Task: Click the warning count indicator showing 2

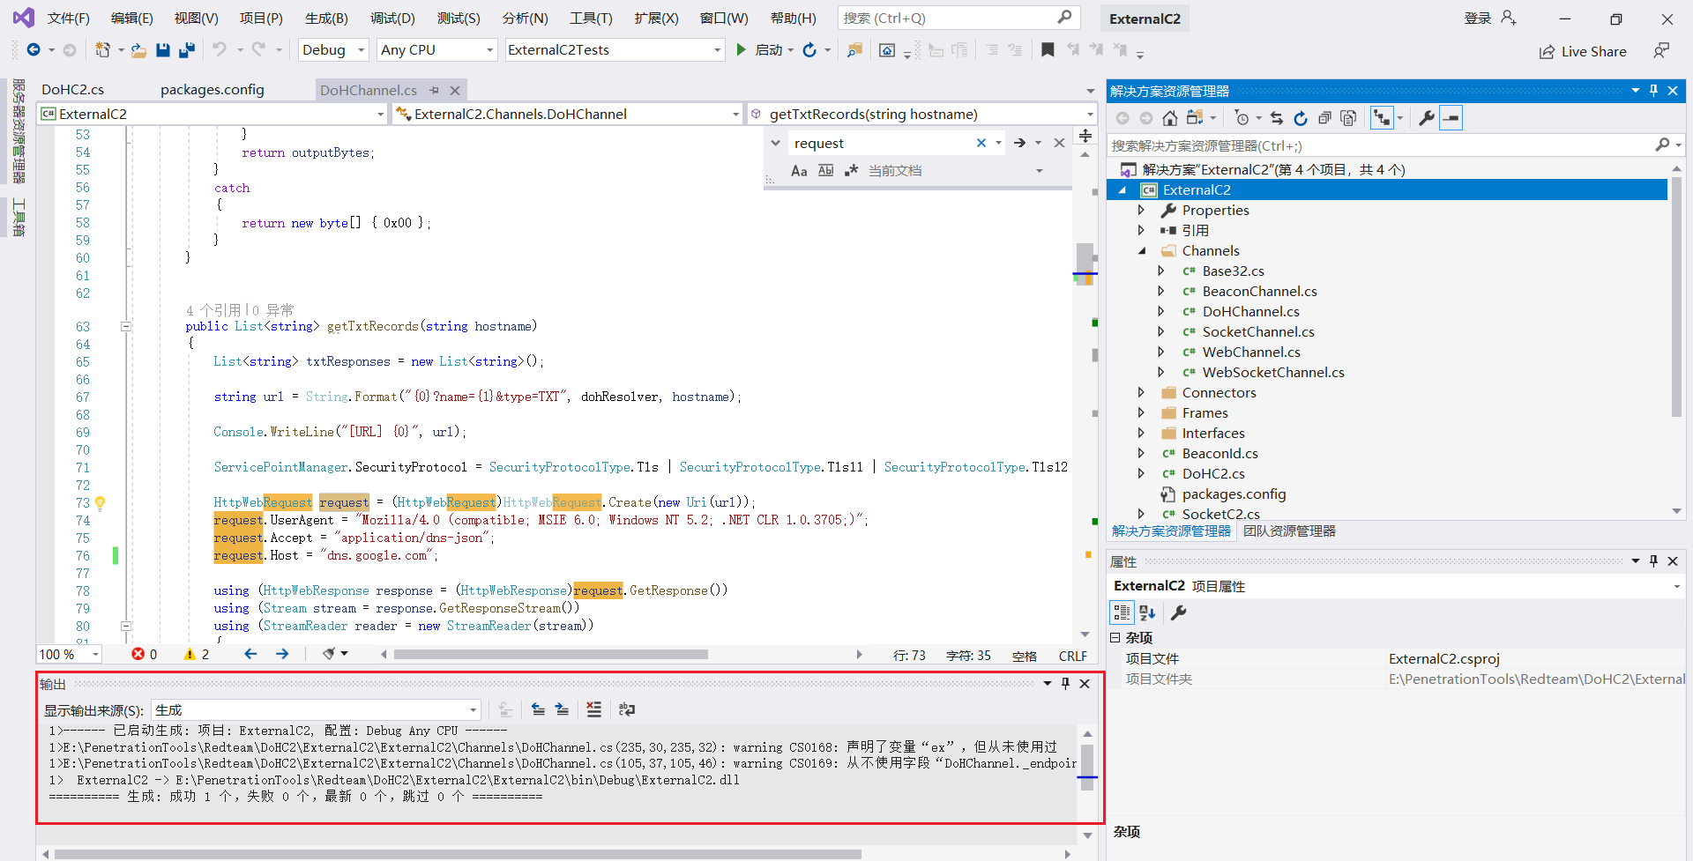Action: coord(196,654)
